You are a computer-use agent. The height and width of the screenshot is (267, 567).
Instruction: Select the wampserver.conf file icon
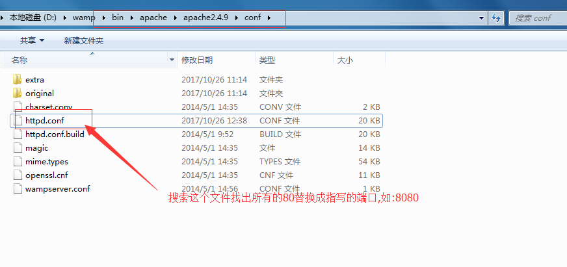tap(18, 189)
